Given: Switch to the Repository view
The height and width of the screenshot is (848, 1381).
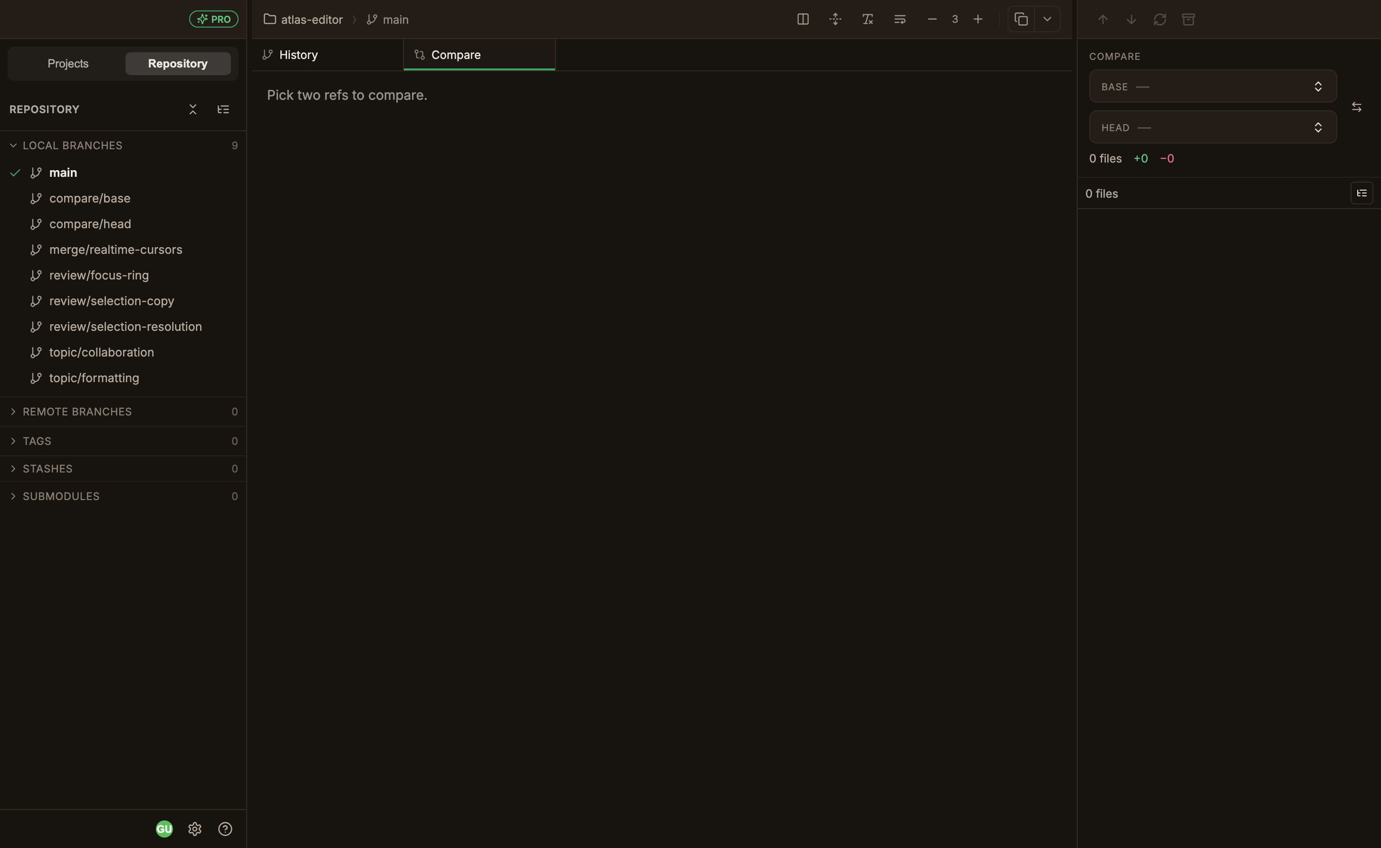Looking at the screenshot, I should (178, 63).
